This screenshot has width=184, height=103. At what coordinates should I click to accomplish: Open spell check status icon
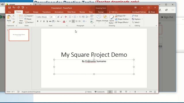(x=18, y=92)
